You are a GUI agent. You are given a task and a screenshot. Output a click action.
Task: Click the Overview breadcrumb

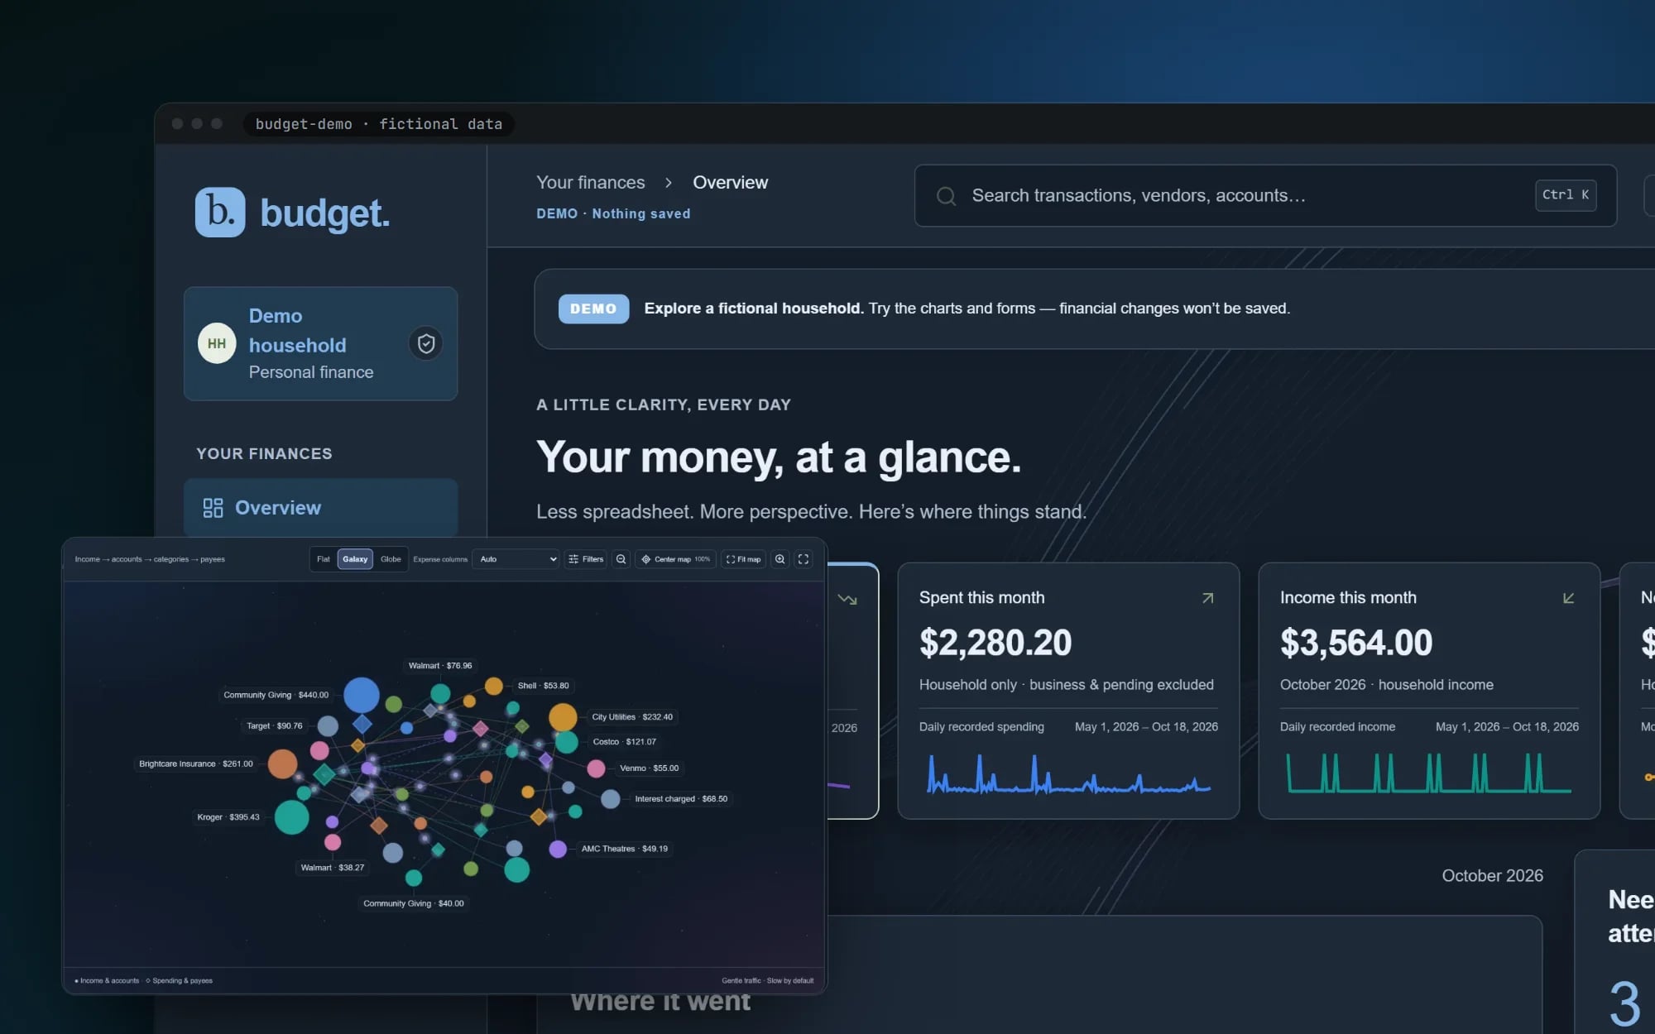click(730, 183)
